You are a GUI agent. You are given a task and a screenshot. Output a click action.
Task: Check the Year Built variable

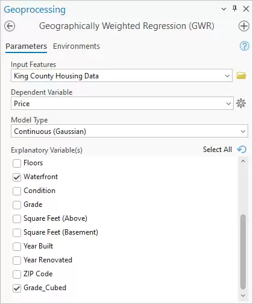[x=17, y=247]
